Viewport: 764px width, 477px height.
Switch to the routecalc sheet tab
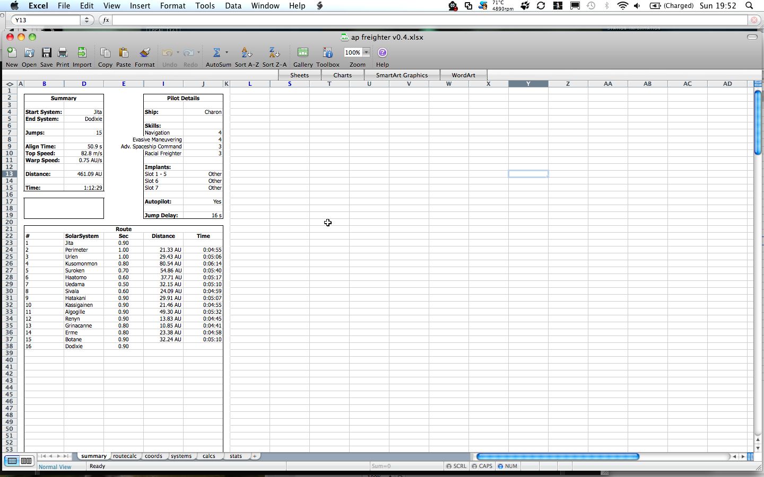[x=125, y=456]
